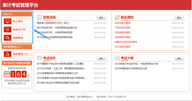
Task: Click 更多 button in 政策法规 section
Action: point(101,18)
